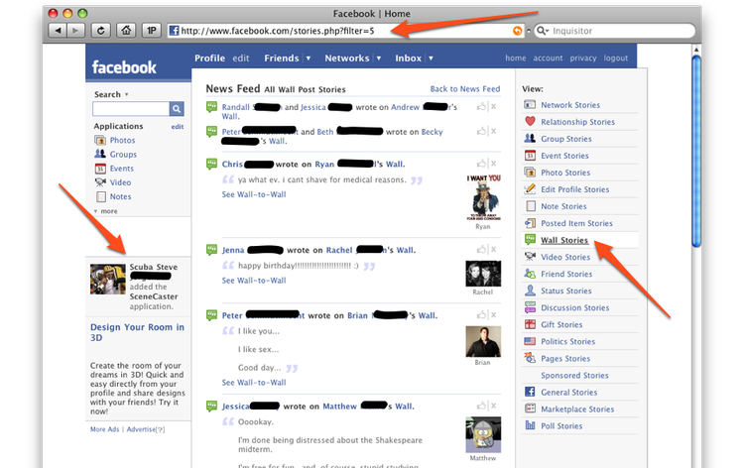Open Groups application icon
Screen dimensions: 744x468
(100, 154)
